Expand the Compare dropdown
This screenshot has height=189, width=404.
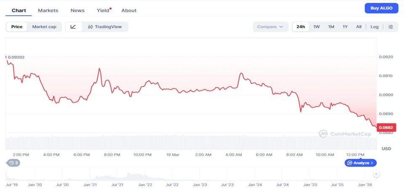point(271,27)
